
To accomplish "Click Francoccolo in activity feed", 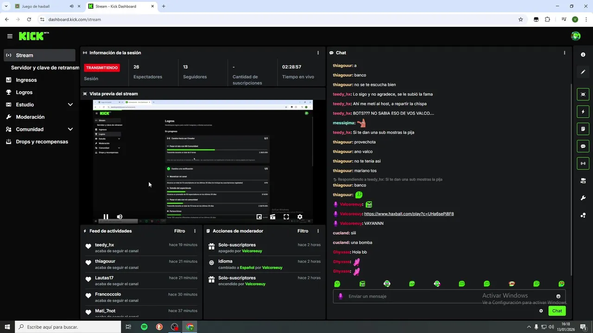I will tap(108, 294).
